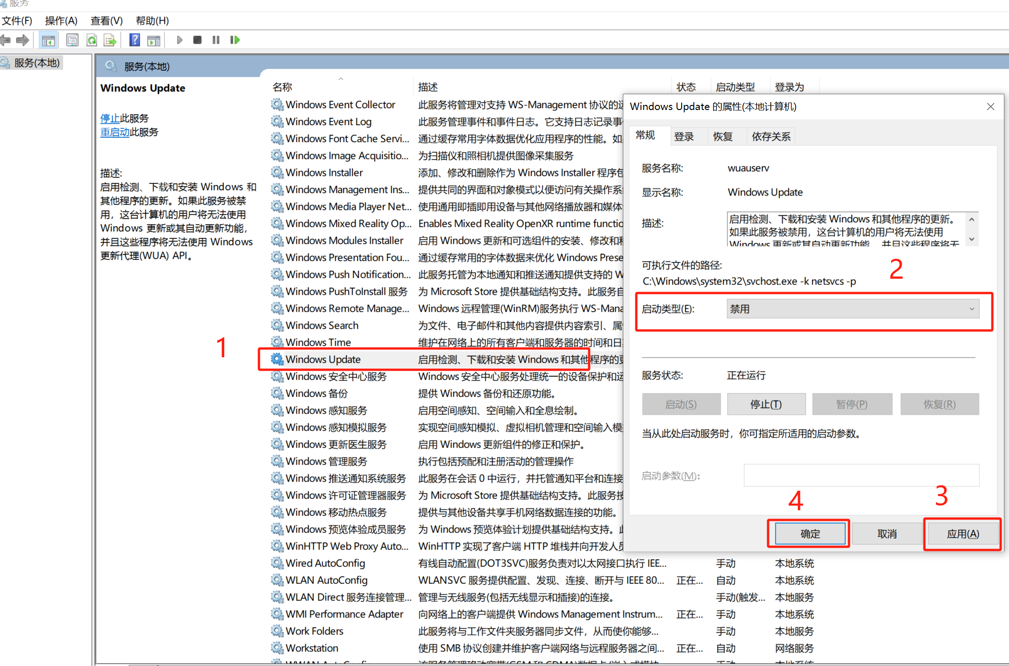Click the Refresh toolbar icon

pos(92,40)
